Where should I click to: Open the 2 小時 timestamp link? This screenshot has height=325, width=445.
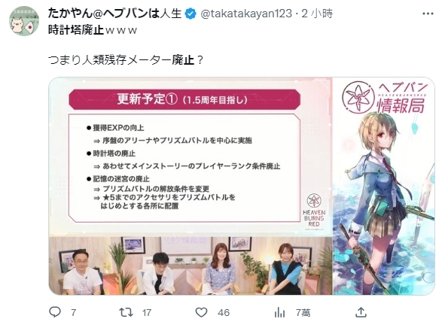point(317,14)
